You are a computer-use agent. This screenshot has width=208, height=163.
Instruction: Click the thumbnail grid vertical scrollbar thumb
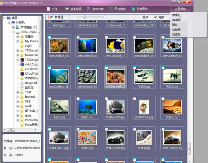click(x=189, y=149)
